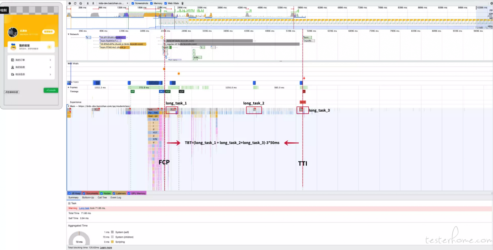This screenshot has width=493, height=250.
Task: Open the logistics row chevron in preview
Action: pyautogui.click(x=50, y=74)
